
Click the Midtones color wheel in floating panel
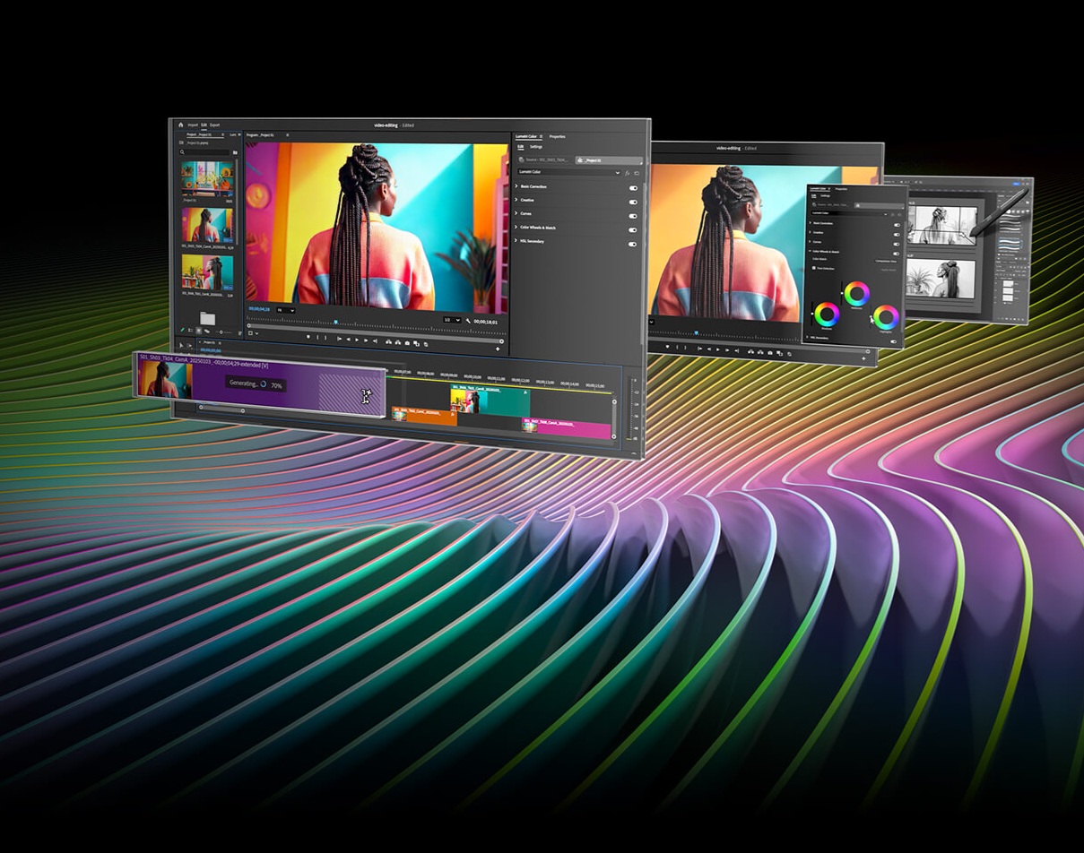(x=857, y=294)
